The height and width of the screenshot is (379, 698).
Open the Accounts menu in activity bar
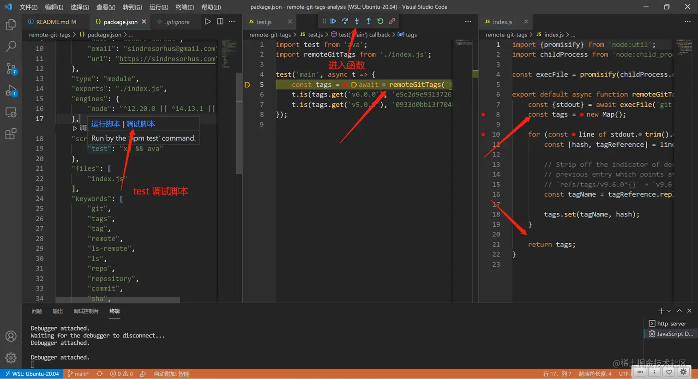point(11,336)
